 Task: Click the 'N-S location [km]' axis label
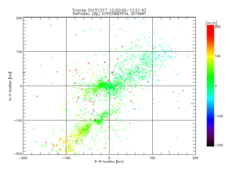tap(10, 86)
